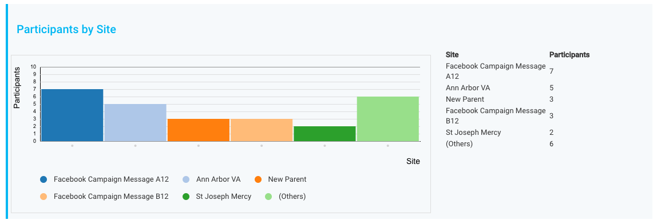The width and height of the screenshot is (657, 224).
Task: Toggle the New Parent legend label
Action: point(287,179)
